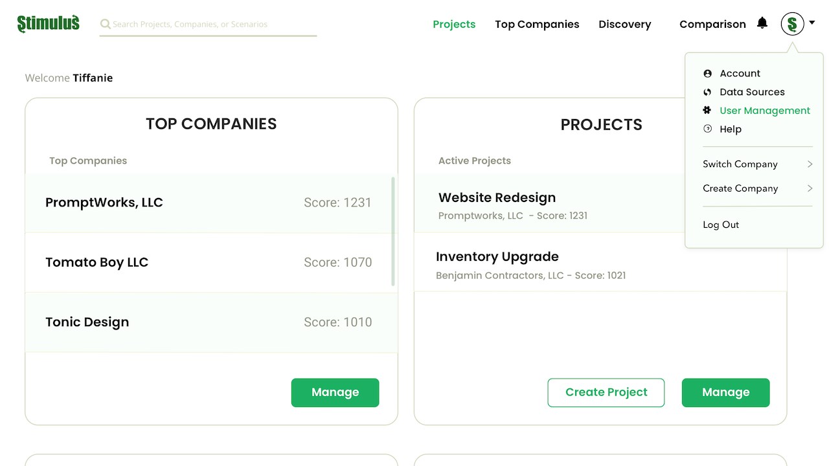The image size is (829, 466).
Task: Click the Data Sources sync icon
Action: coord(707,92)
